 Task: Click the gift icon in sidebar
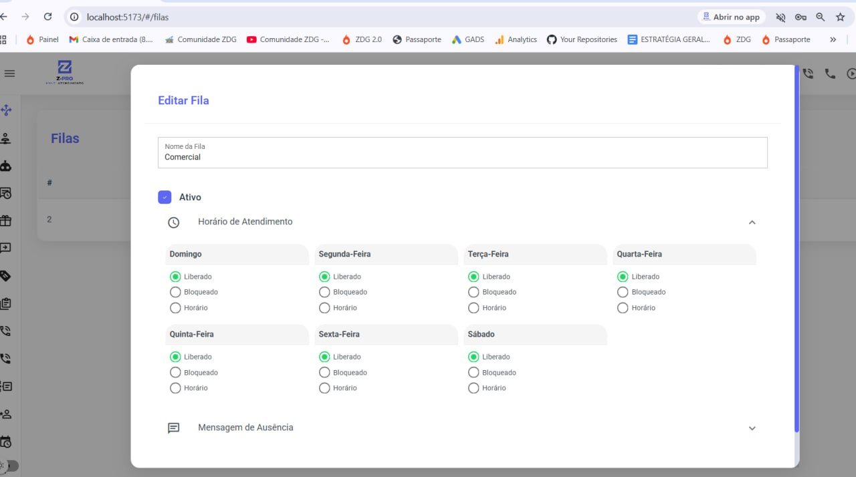pos(6,220)
